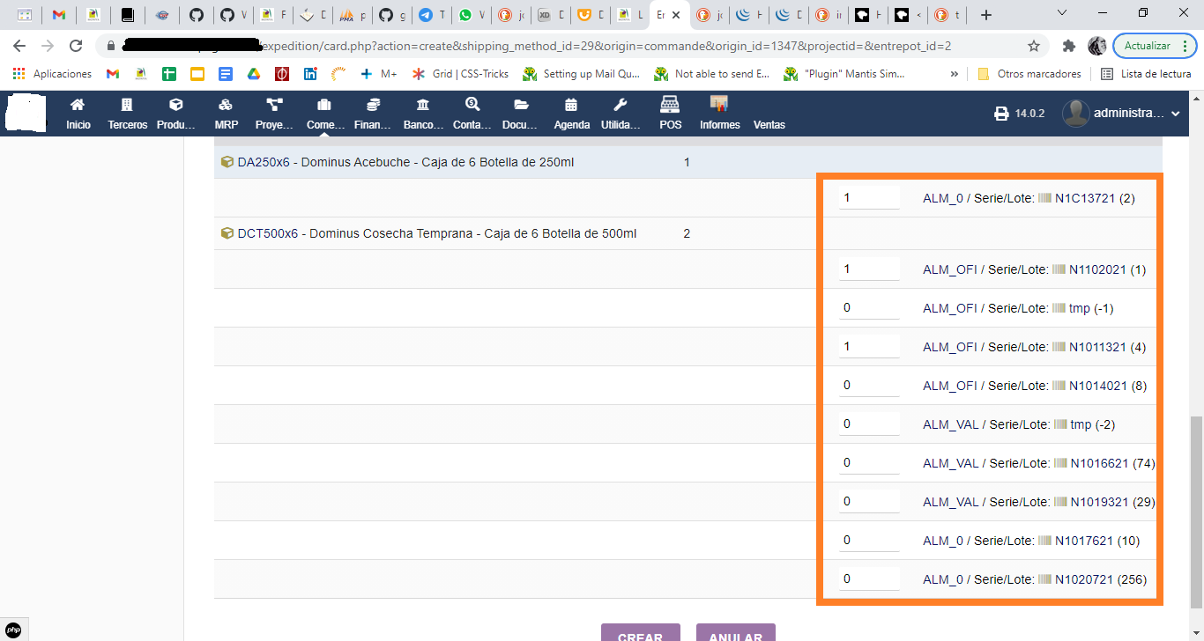The height and width of the screenshot is (641, 1204).
Task: Click the quantity field for lot N1102021
Action: (x=868, y=269)
